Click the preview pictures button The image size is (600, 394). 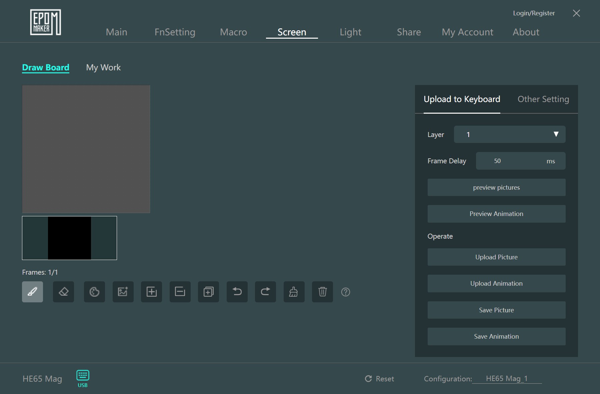tap(497, 187)
